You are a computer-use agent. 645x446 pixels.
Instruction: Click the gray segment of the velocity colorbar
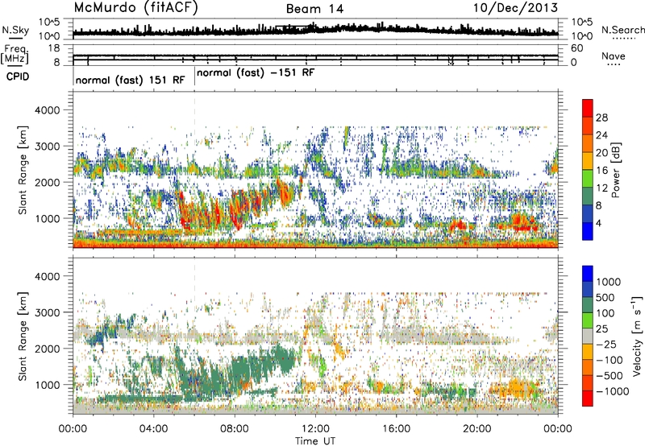coord(588,337)
